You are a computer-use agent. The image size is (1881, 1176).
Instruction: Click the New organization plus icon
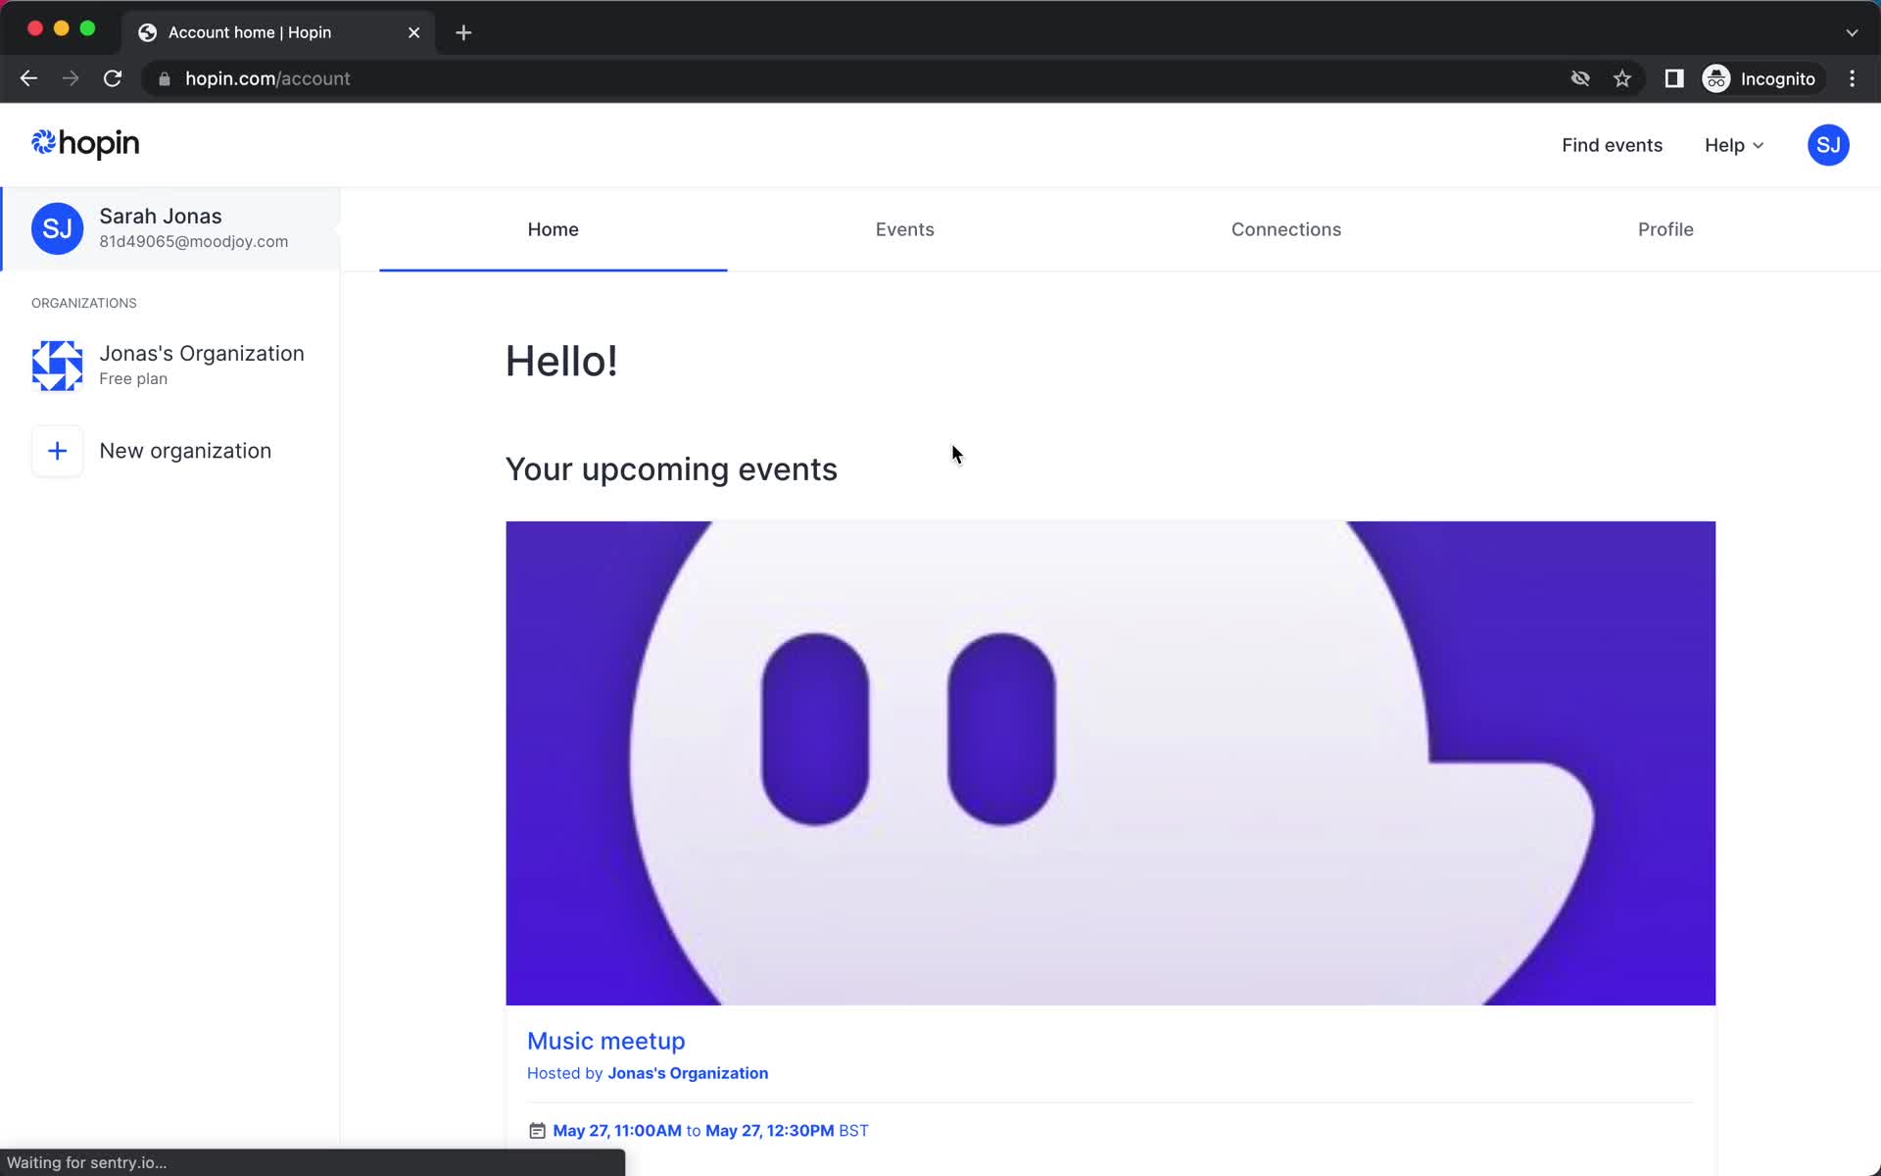[x=56, y=450]
